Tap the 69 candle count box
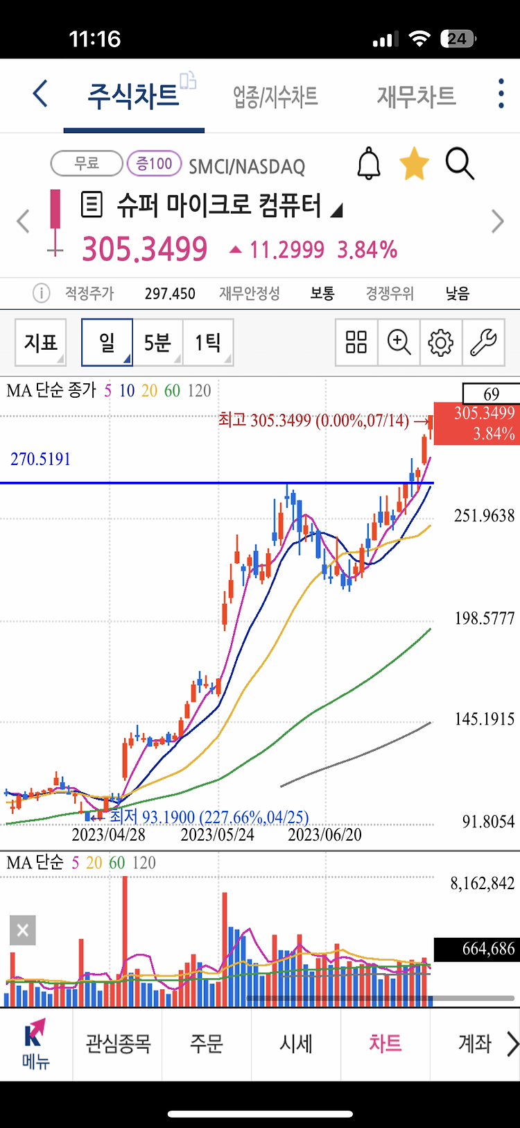The image size is (520, 1128). click(x=491, y=394)
